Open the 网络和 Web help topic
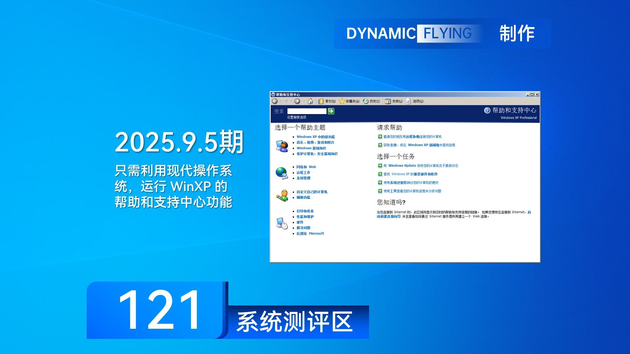 pos(306,167)
